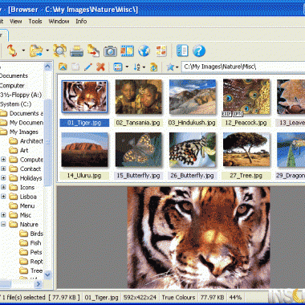Expand the Misc folder node

click(x=3, y=215)
